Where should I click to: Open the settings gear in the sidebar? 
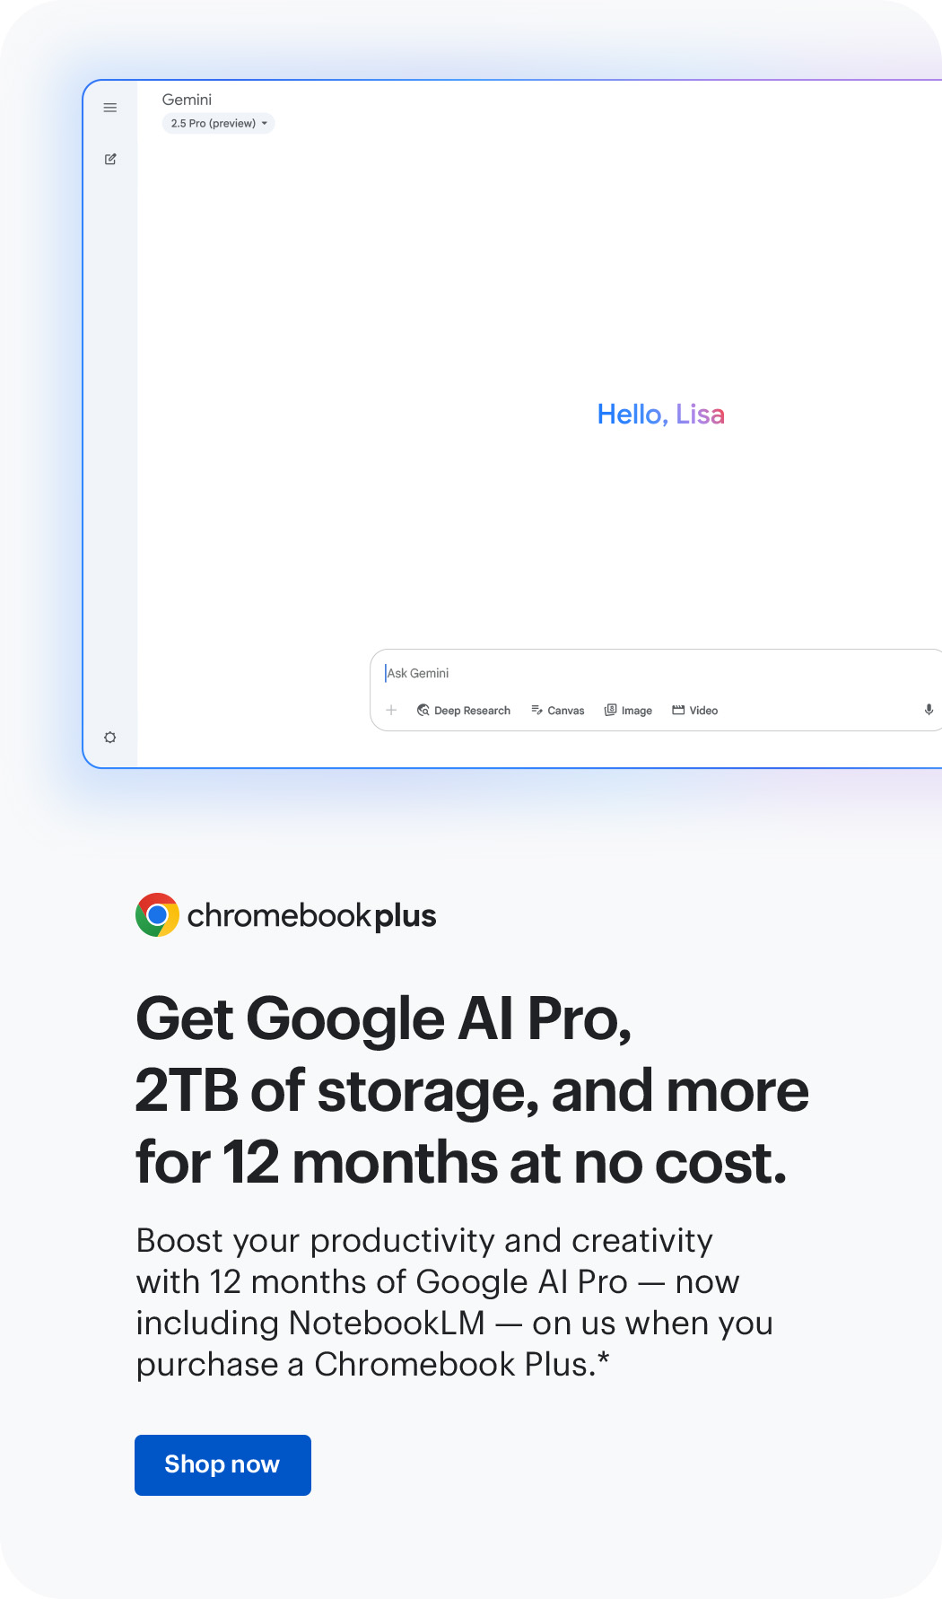pyautogui.click(x=110, y=737)
